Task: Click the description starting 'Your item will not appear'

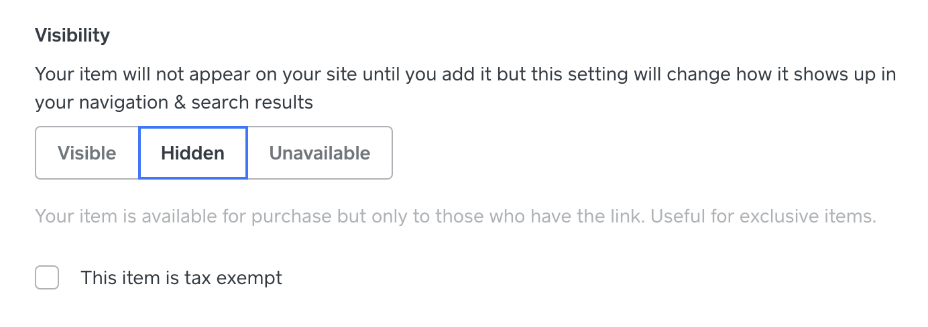Action: 465,74
